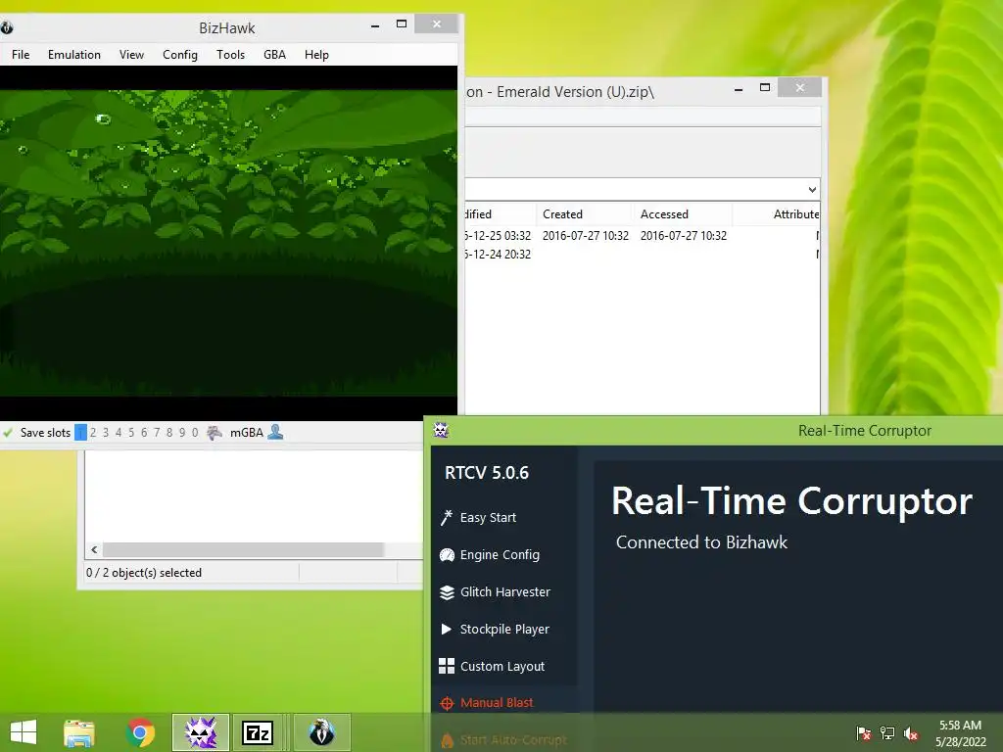Launch Google Chrome from the taskbar
This screenshot has width=1003, height=752.
(x=140, y=732)
